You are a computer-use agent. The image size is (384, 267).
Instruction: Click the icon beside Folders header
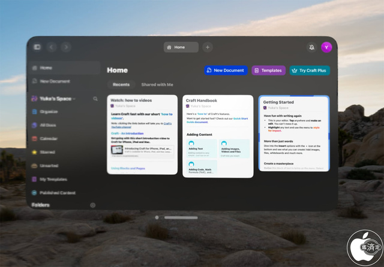93,205
